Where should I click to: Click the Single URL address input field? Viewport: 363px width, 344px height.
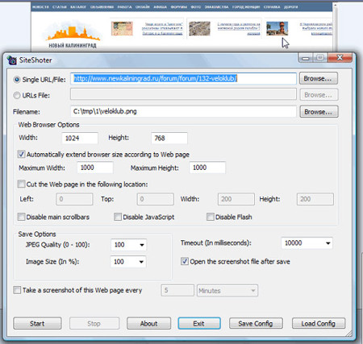(183, 78)
